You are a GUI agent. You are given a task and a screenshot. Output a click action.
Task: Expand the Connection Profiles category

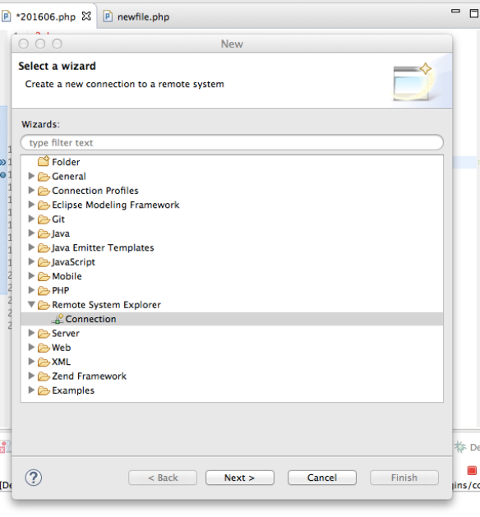click(x=31, y=190)
